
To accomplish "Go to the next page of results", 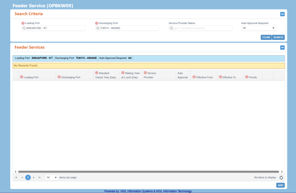I will [34, 178].
